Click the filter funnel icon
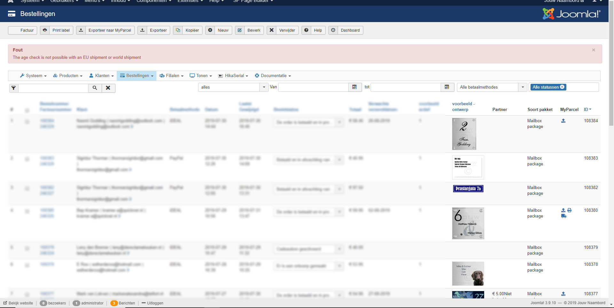614x308 pixels. pyautogui.click(x=13, y=88)
